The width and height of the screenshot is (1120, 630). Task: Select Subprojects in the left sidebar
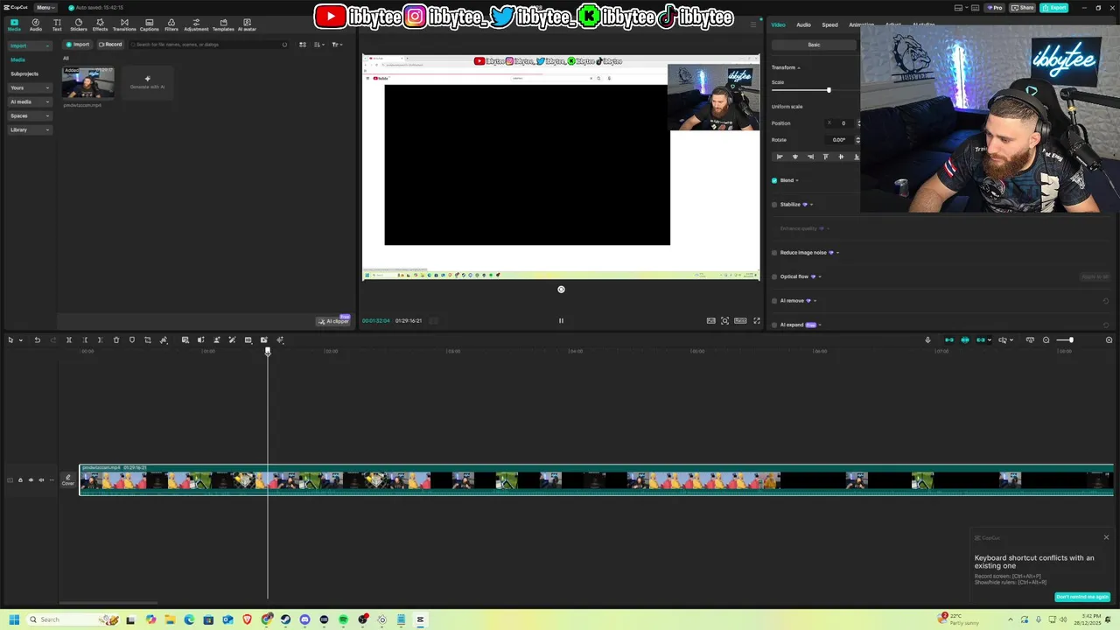[x=24, y=73]
